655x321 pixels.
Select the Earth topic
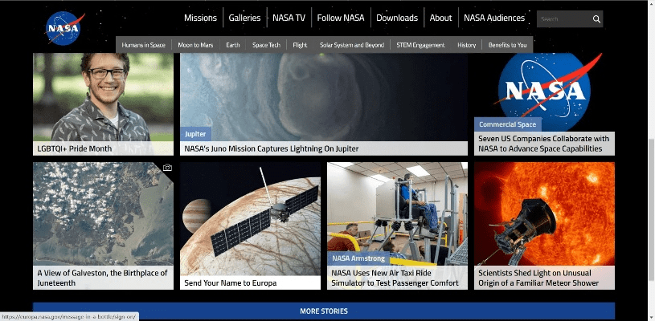[233, 45]
